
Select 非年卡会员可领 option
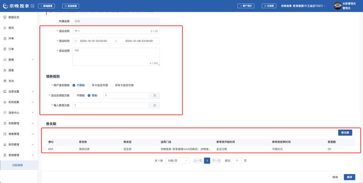(122, 85)
